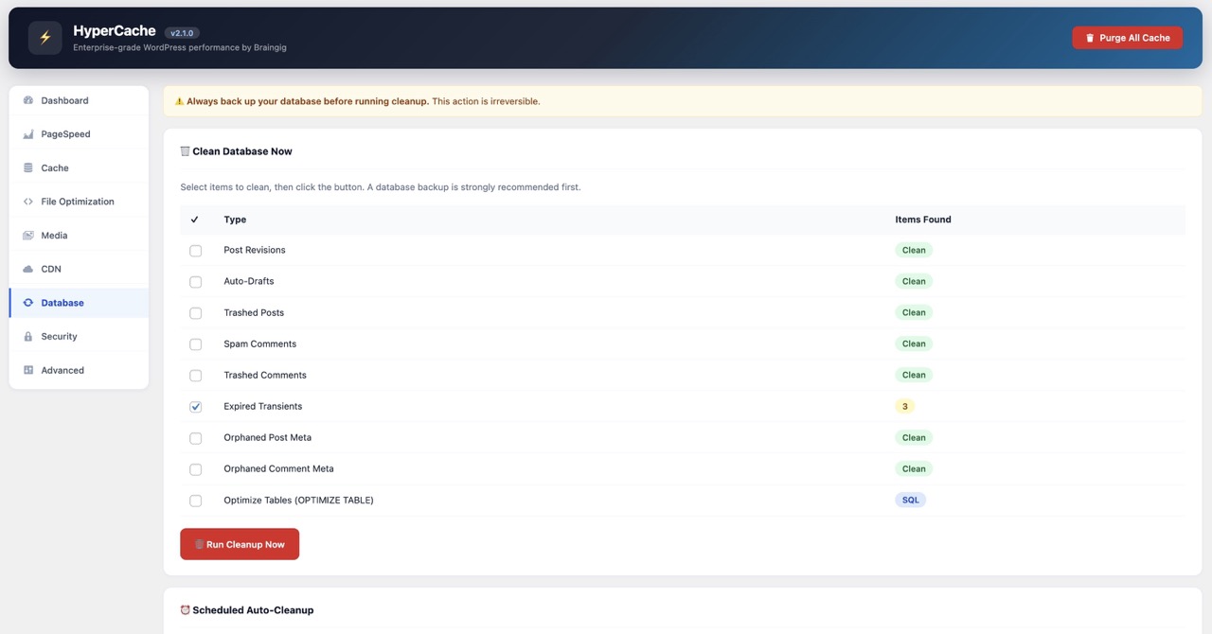Switch to File Optimization
The height and width of the screenshot is (634, 1212).
tap(79, 202)
